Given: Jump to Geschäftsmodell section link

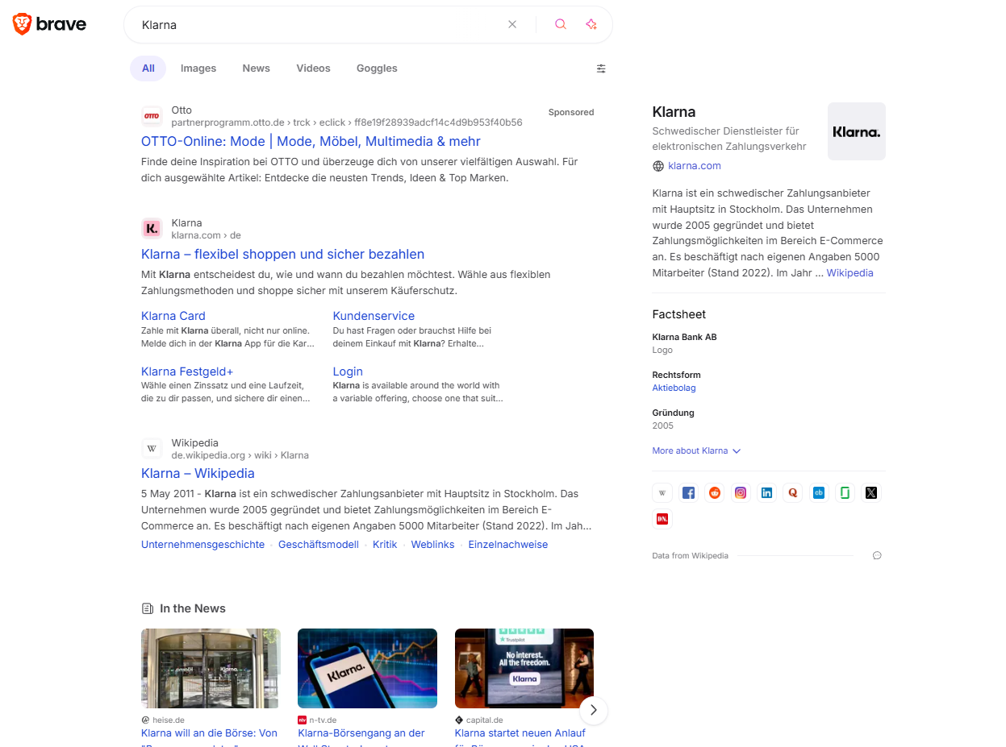Looking at the screenshot, I should pos(319,545).
